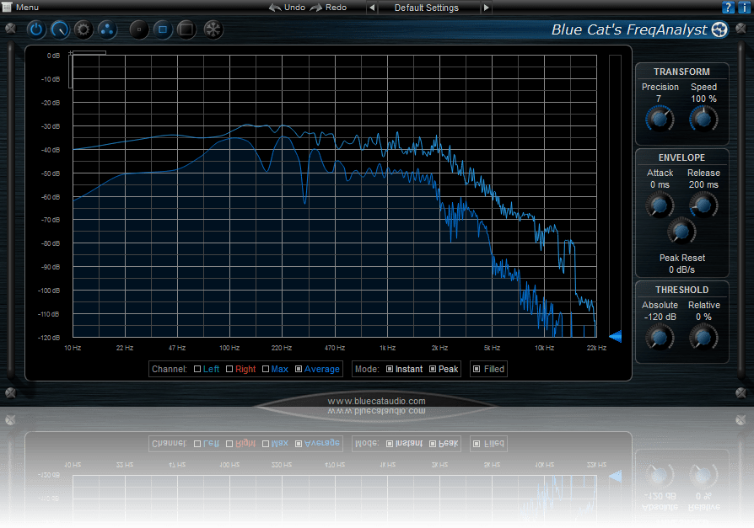Click the snowflake freeze icon
754x528 pixels.
point(213,29)
